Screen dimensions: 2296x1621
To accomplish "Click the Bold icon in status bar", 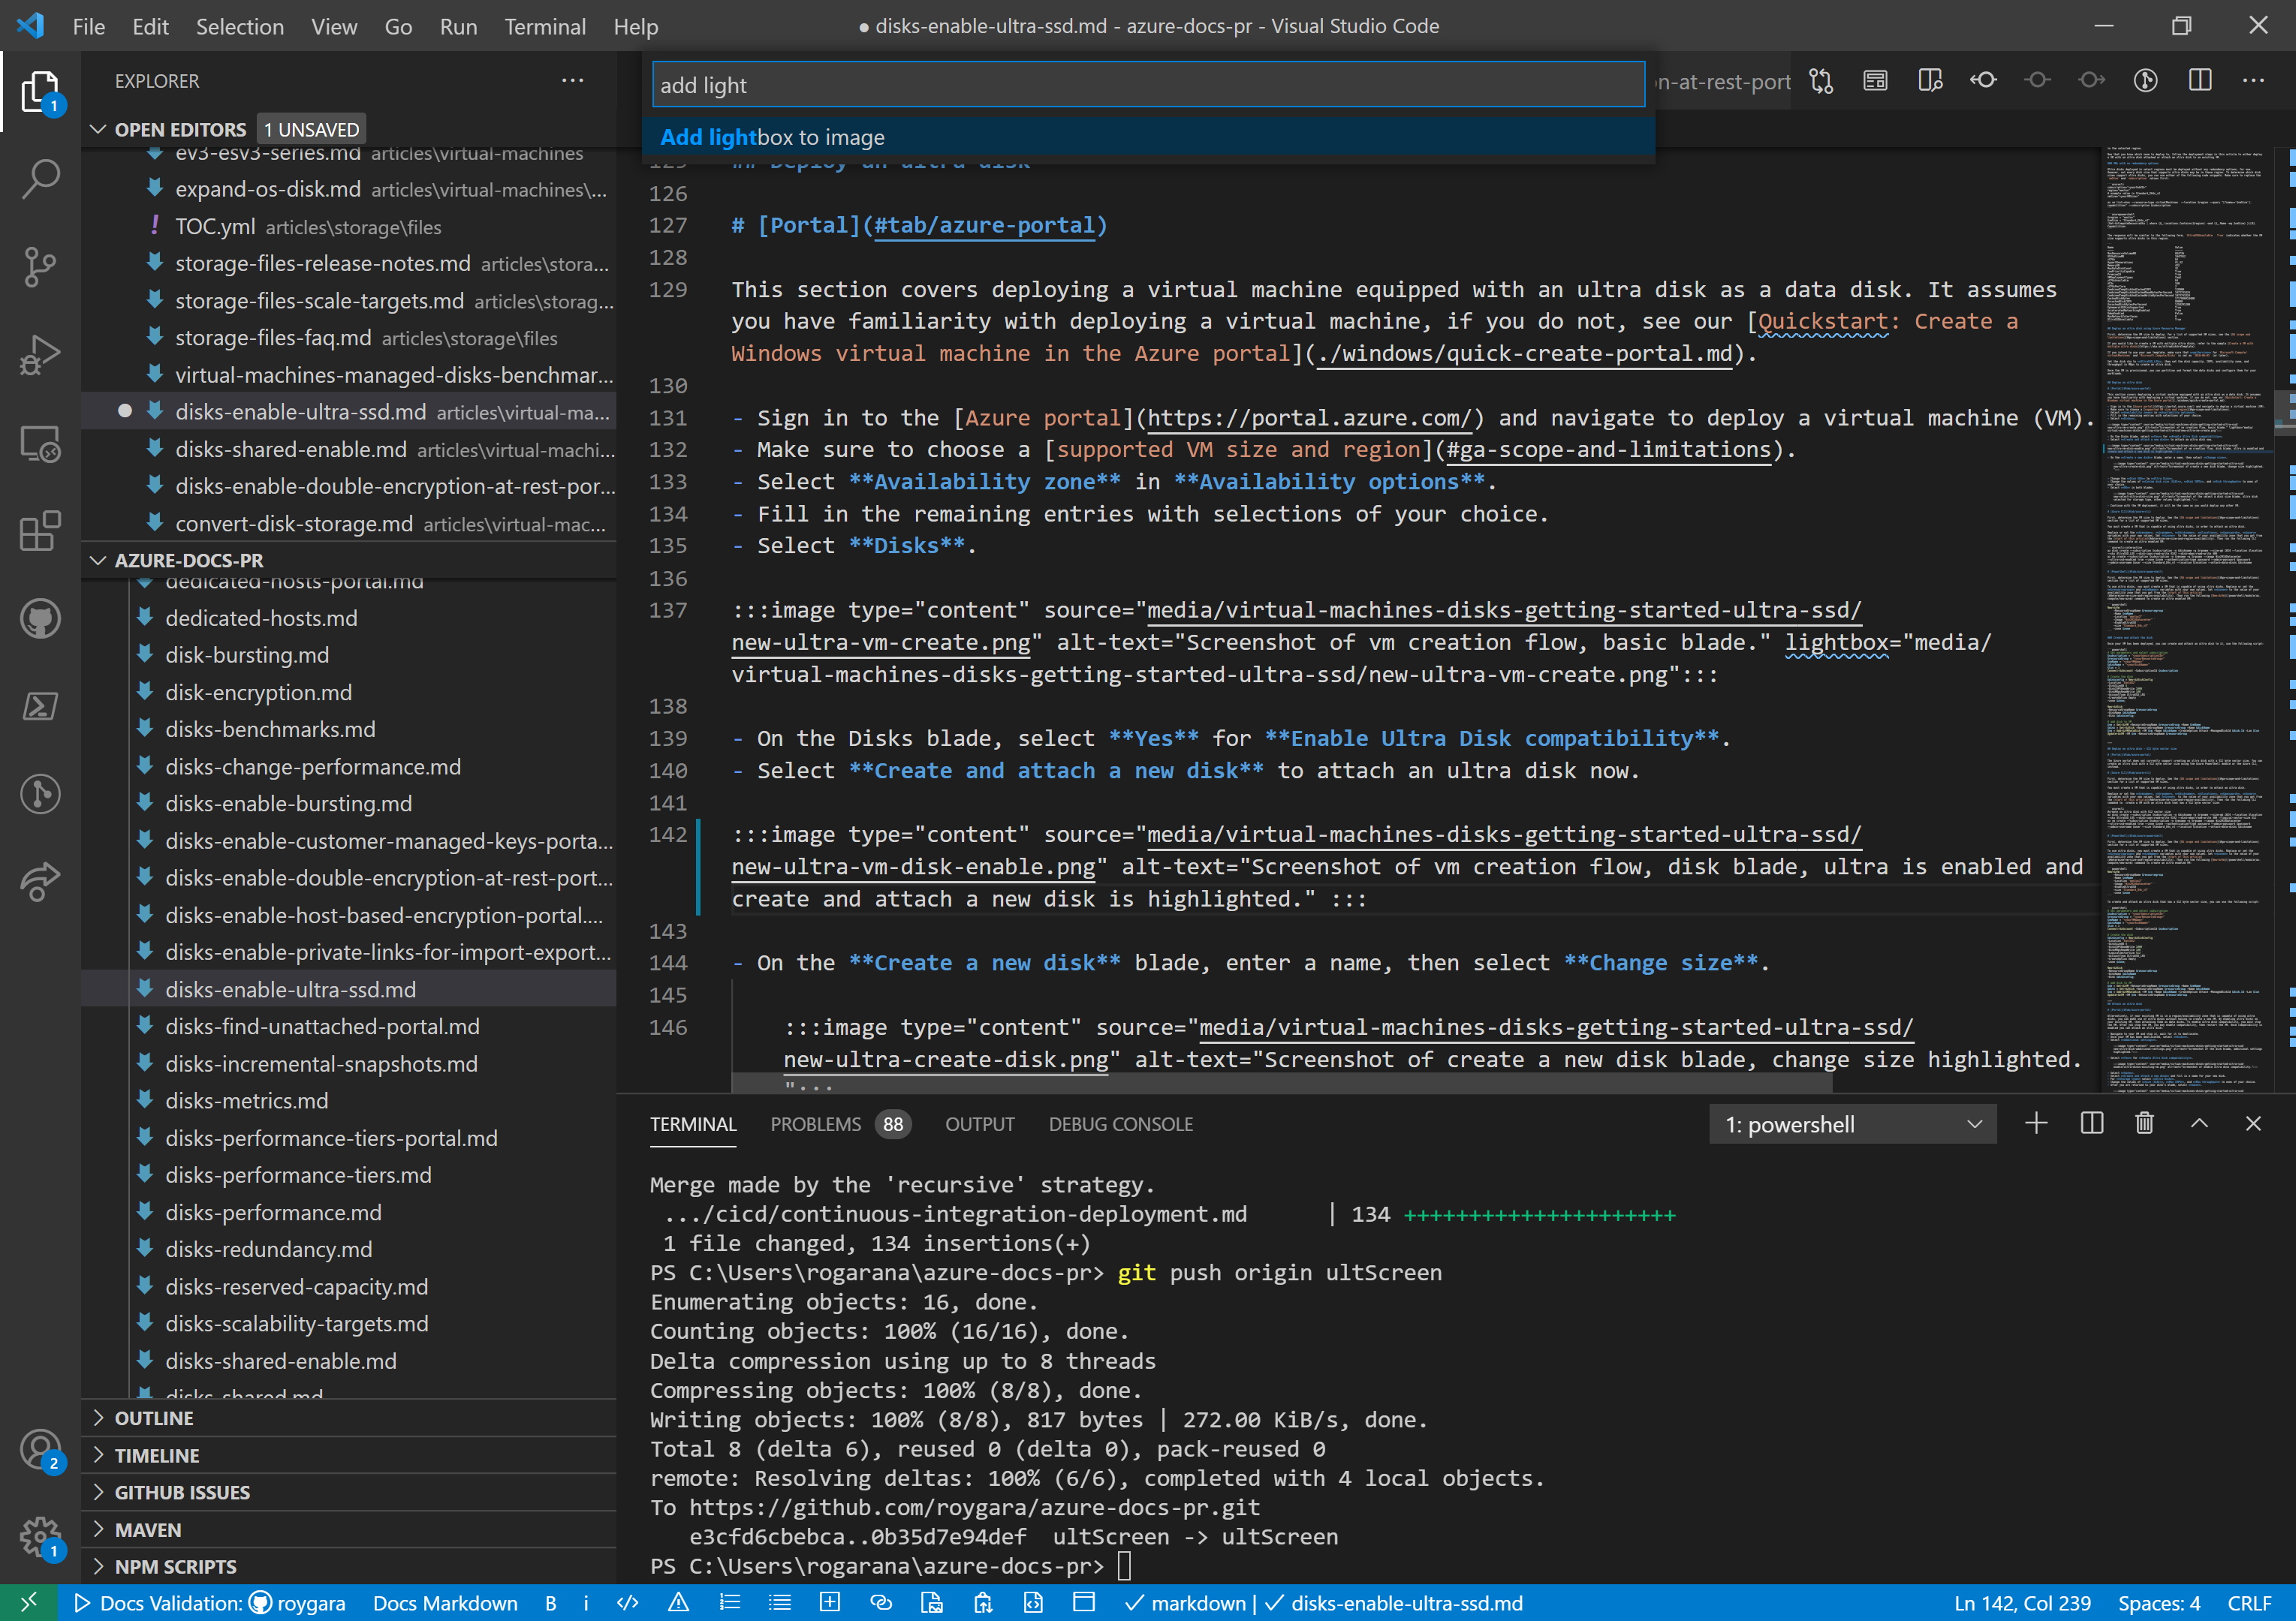I will (x=551, y=1603).
